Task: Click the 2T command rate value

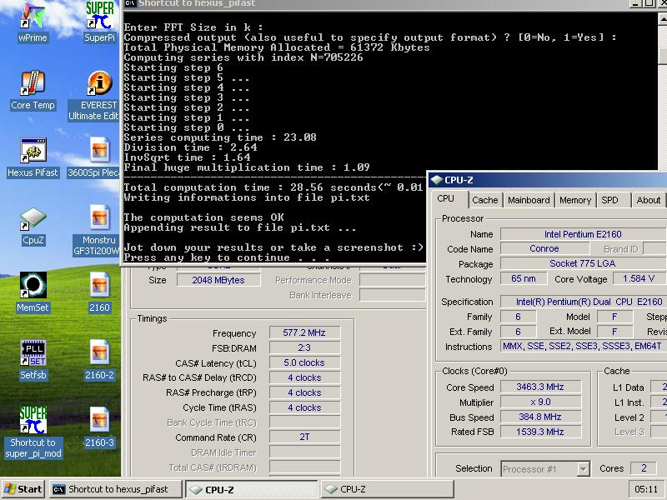Action: click(x=304, y=437)
